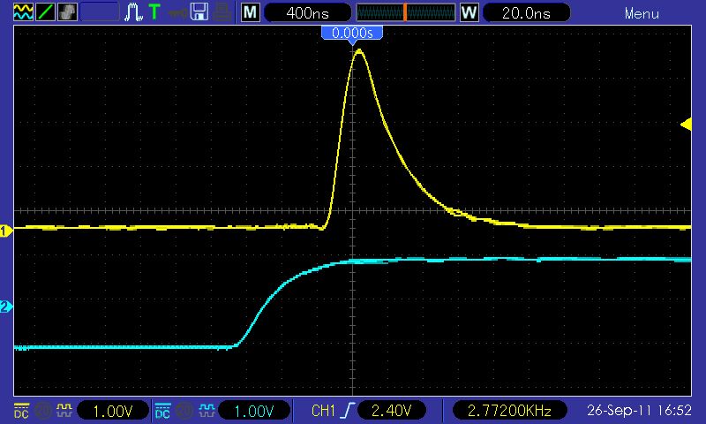Click the yellow CH1 DC coupling icon
Viewport: 706px width, 424px height.
click(21, 411)
